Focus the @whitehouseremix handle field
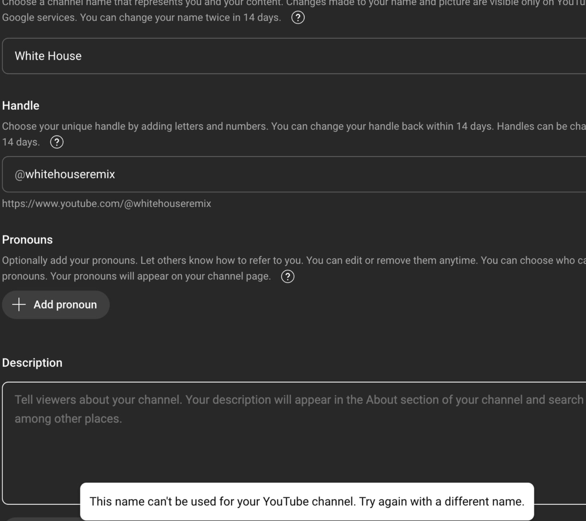 294,174
